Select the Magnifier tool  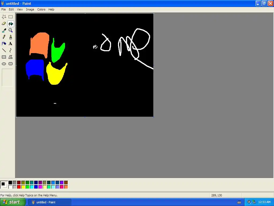[11, 30]
